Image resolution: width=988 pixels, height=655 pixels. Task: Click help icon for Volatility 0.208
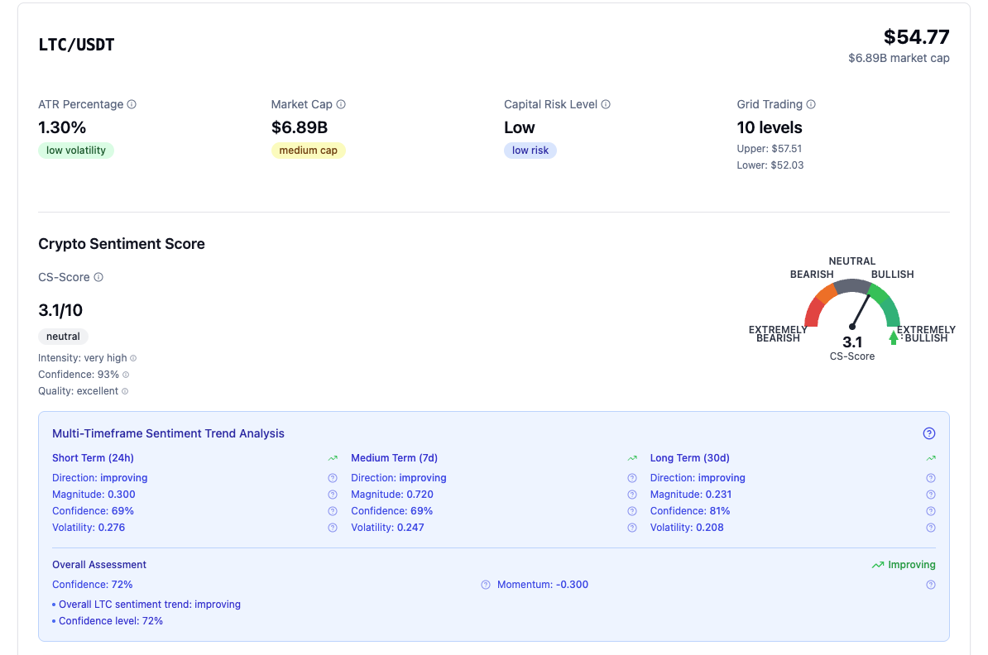click(931, 528)
